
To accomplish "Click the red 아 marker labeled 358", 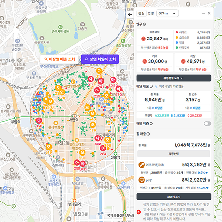I will (x=39, y=121).
